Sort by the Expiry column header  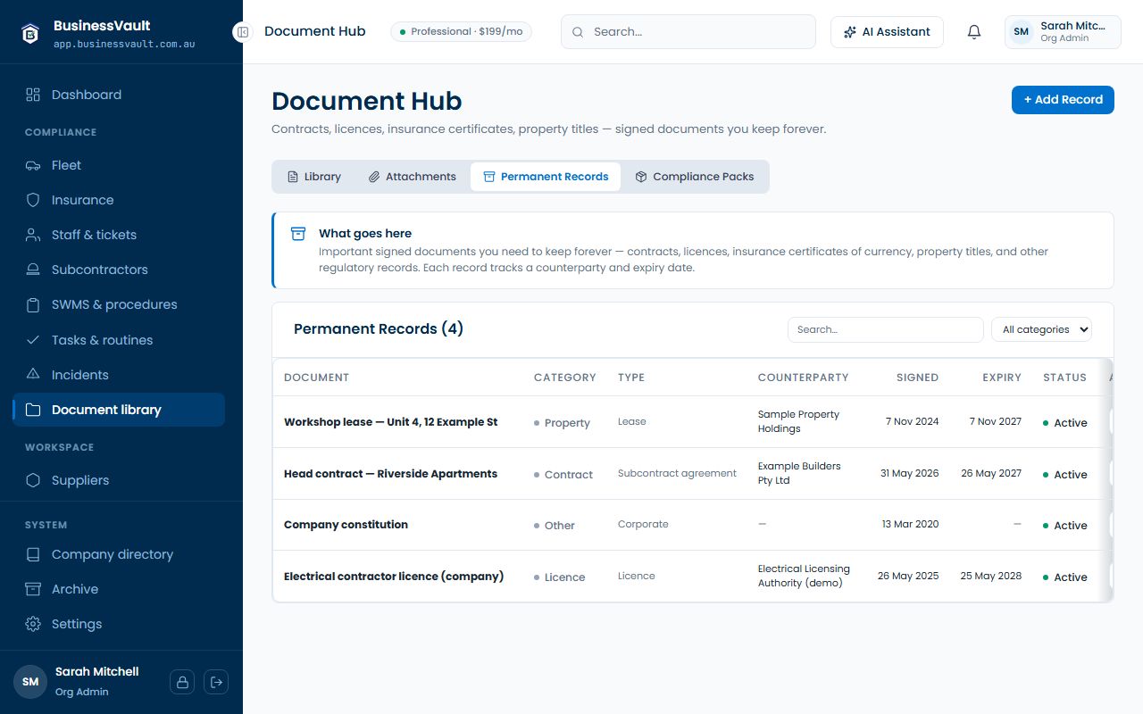[1002, 378]
